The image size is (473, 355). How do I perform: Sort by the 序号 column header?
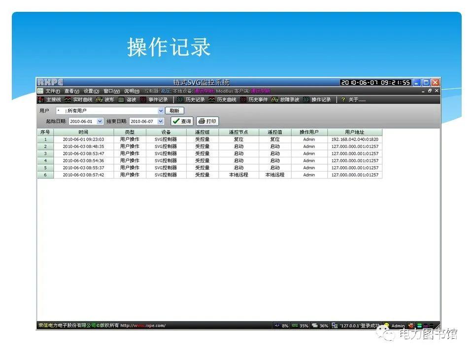coord(45,132)
